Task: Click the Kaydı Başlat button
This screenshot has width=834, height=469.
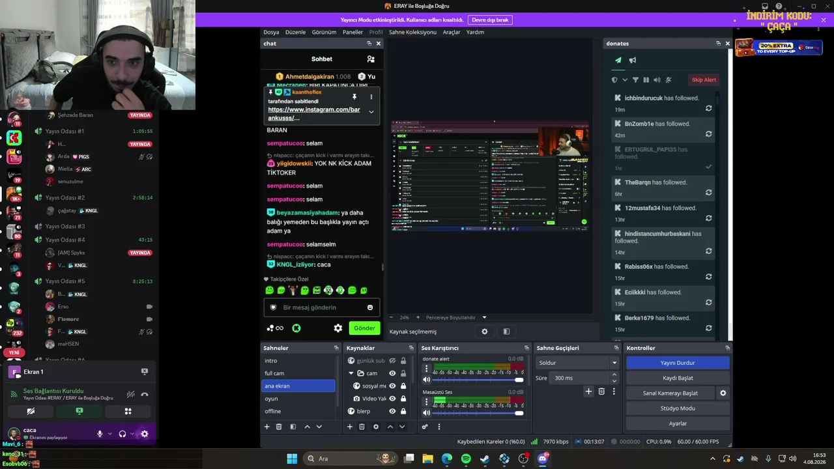Action: (678, 378)
